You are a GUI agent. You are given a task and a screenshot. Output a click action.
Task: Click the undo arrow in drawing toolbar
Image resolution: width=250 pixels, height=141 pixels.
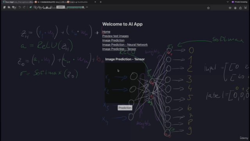20,7
